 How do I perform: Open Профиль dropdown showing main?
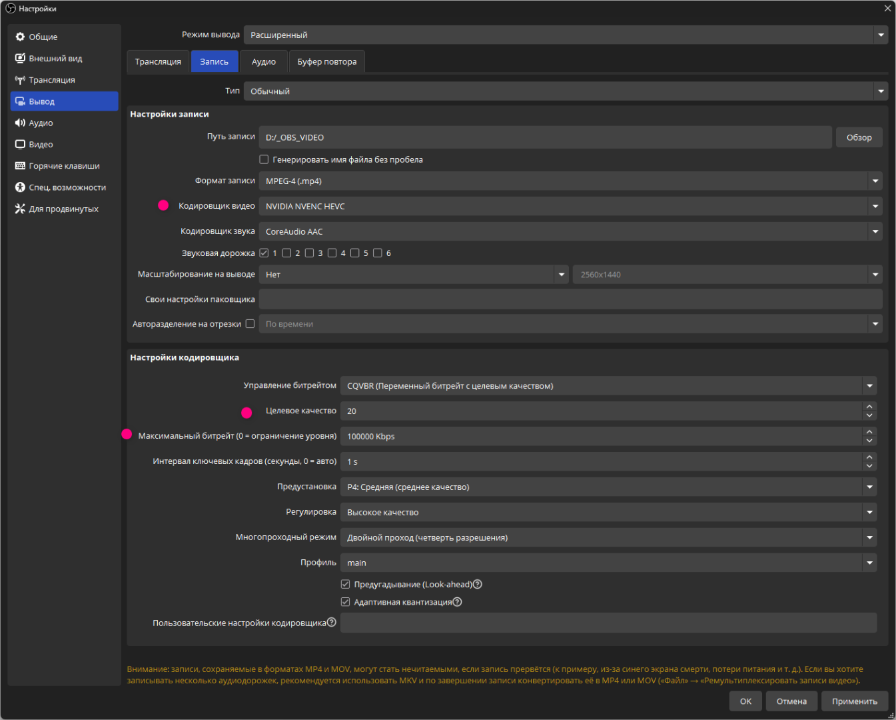[608, 563]
